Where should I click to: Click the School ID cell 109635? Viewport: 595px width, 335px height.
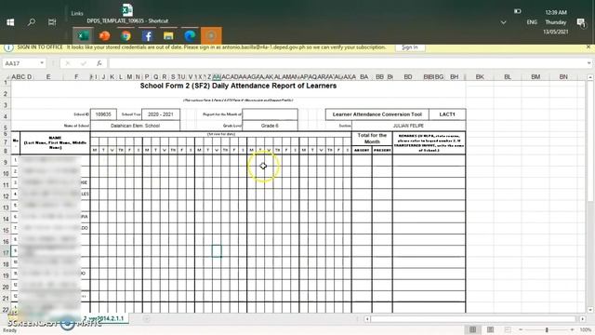(x=103, y=114)
